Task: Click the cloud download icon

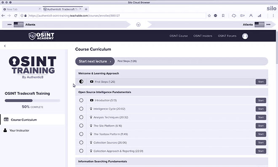Action: pyautogui.click(x=234, y=16)
